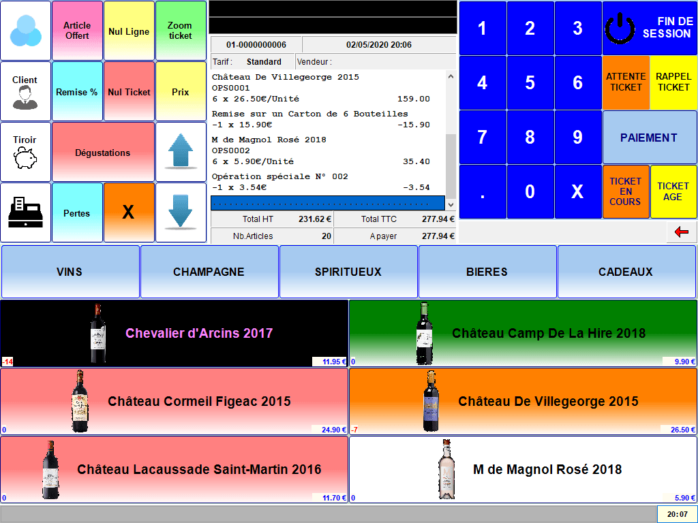Screen dimensions: 698x523
Task: Select ticket line M de Magnol Rosé 2018
Action: tap(328, 150)
